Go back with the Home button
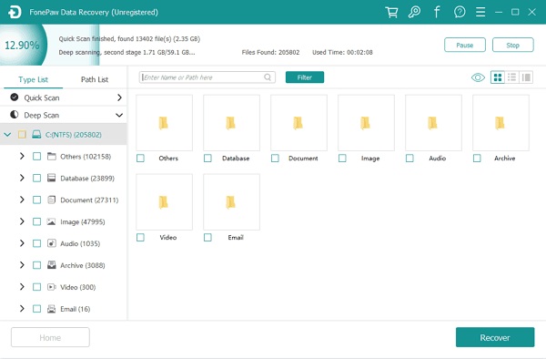The width and height of the screenshot is (546, 359). (x=50, y=337)
